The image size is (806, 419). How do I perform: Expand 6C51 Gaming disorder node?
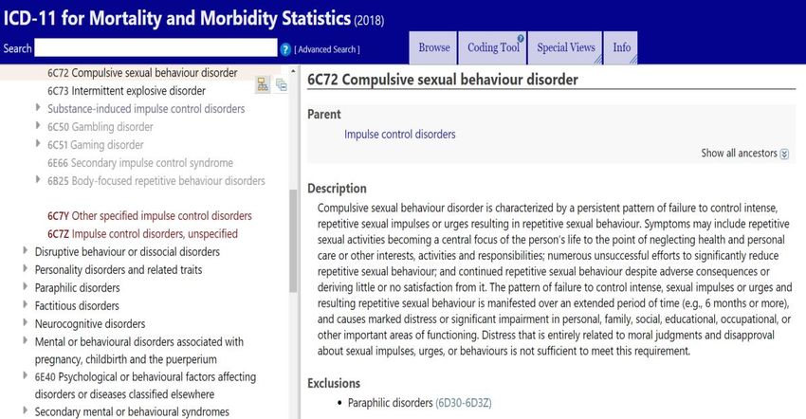(x=38, y=143)
